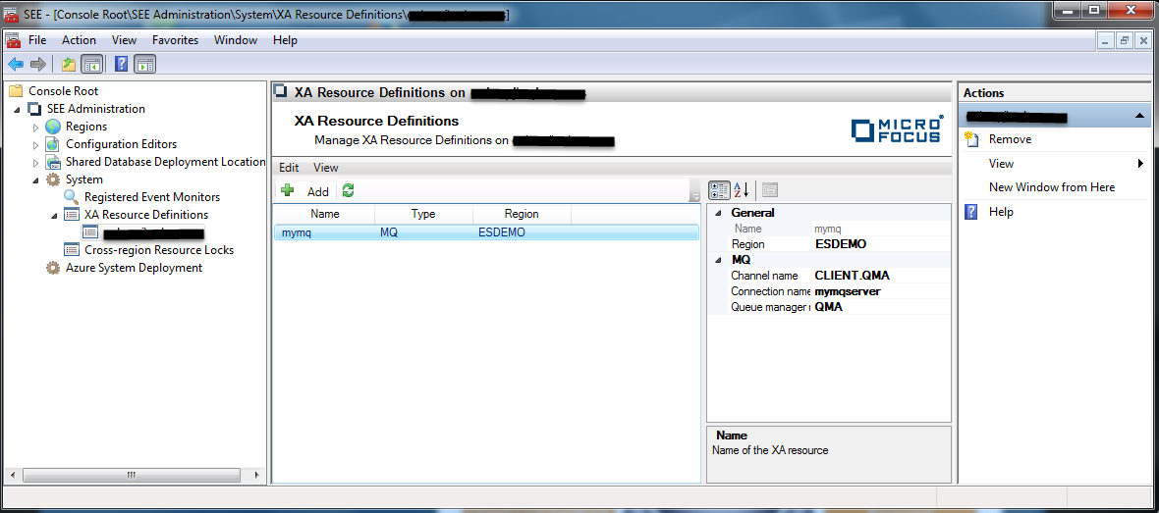Select the mymq row in the list
This screenshot has height=513, width=1159.
click(485, 232)
